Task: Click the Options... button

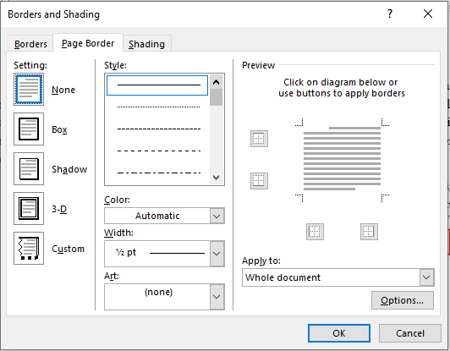Action: [403, 300]
